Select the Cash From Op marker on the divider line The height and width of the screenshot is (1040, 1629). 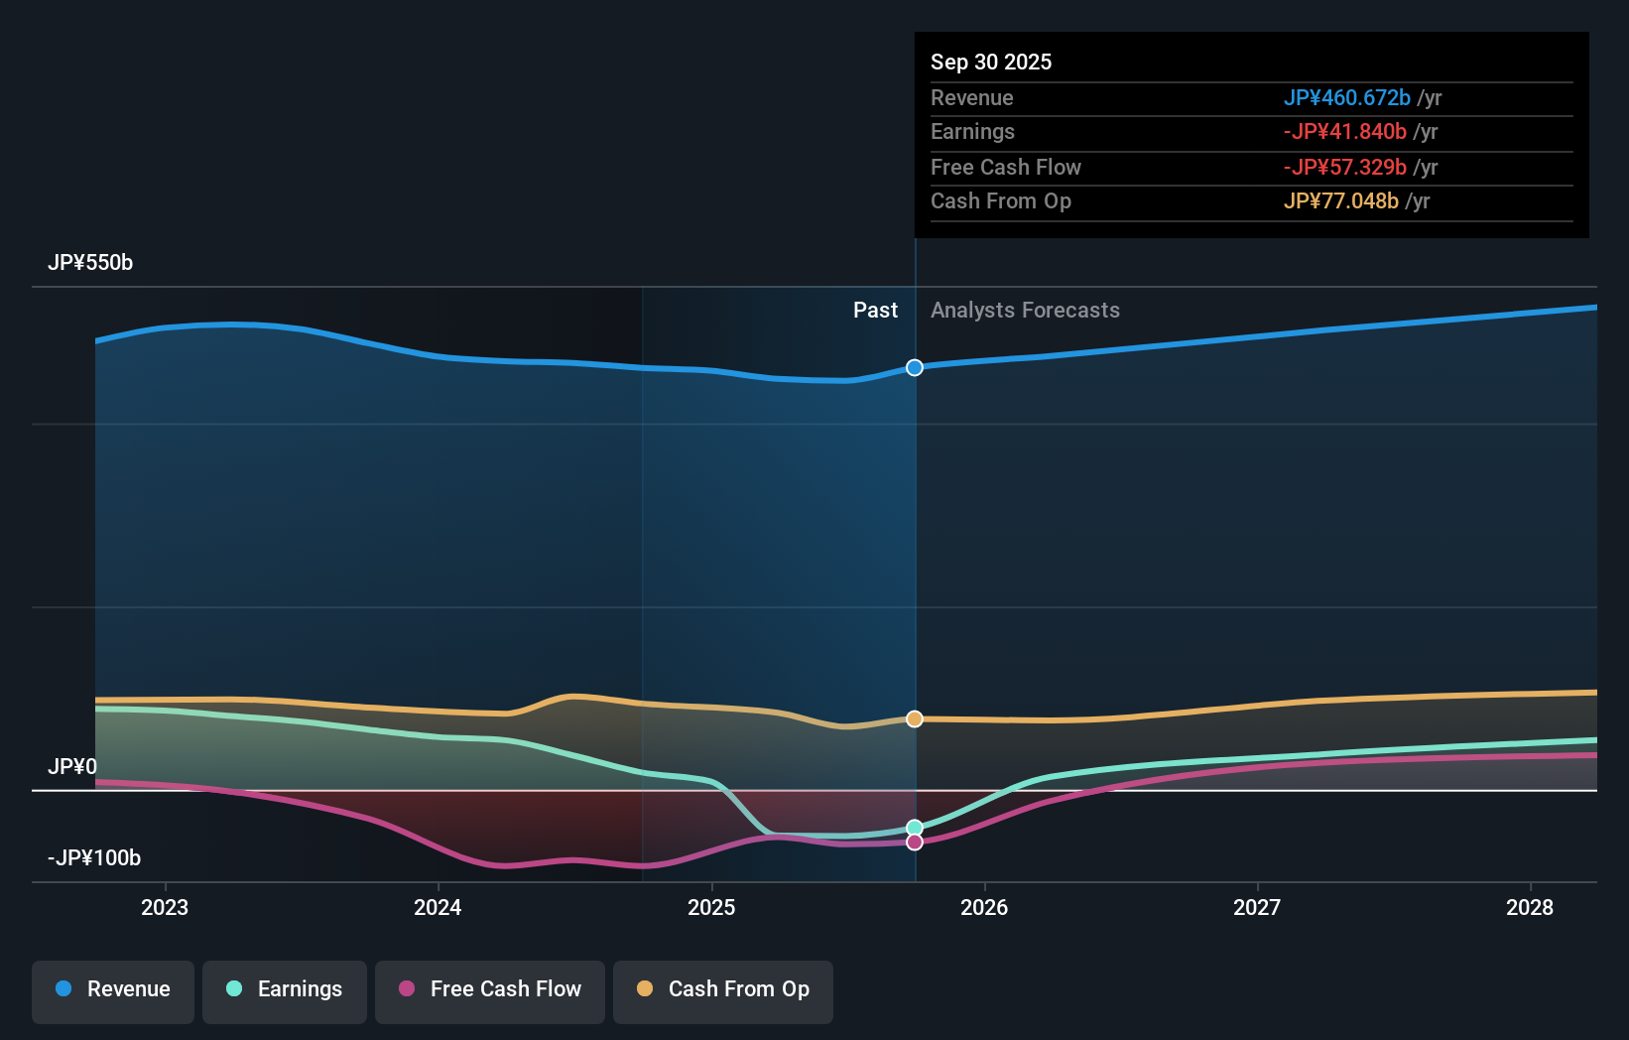[914, 718]
